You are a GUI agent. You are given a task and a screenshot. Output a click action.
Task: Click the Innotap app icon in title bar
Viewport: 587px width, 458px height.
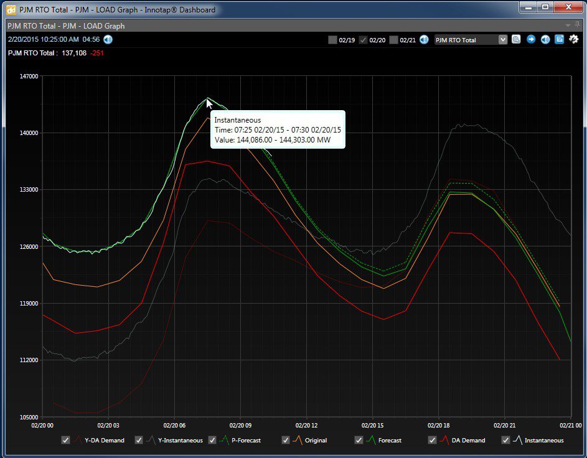tap(11, 10)
